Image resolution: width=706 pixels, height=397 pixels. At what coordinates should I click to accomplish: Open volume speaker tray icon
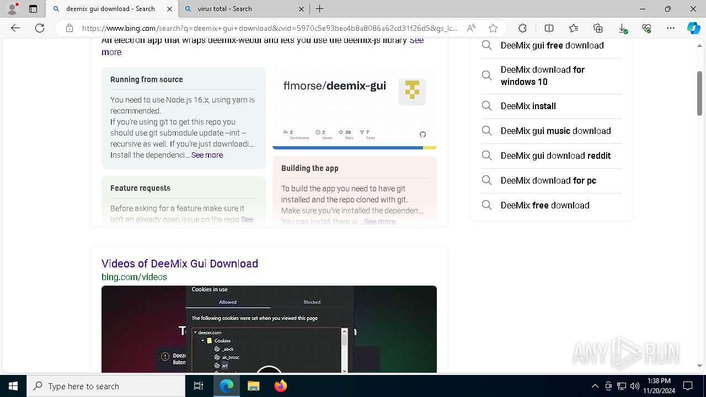634,386
